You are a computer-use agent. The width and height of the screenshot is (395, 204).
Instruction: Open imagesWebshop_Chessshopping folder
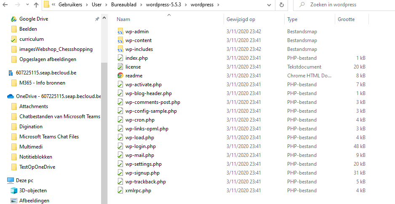[x=56, y=49]
